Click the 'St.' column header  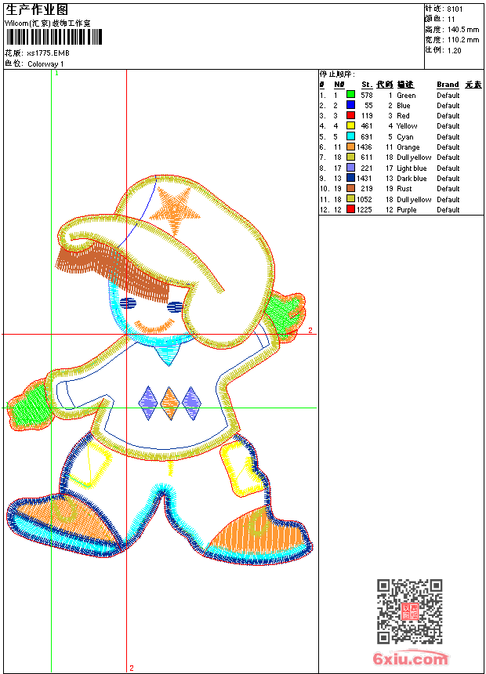point(367,85)
